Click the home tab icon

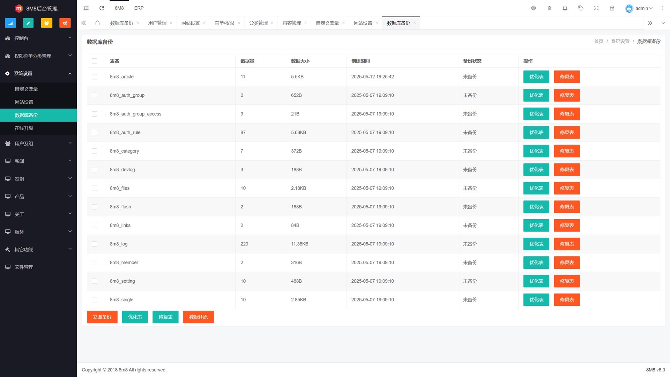pyautogui.click(x=97, y=23)
